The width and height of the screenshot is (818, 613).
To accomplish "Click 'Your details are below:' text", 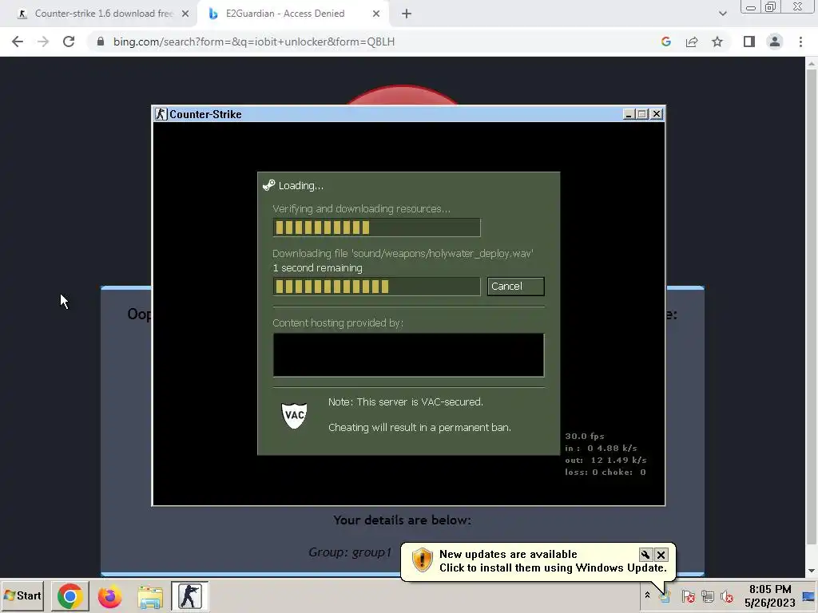I will (403, 520).
